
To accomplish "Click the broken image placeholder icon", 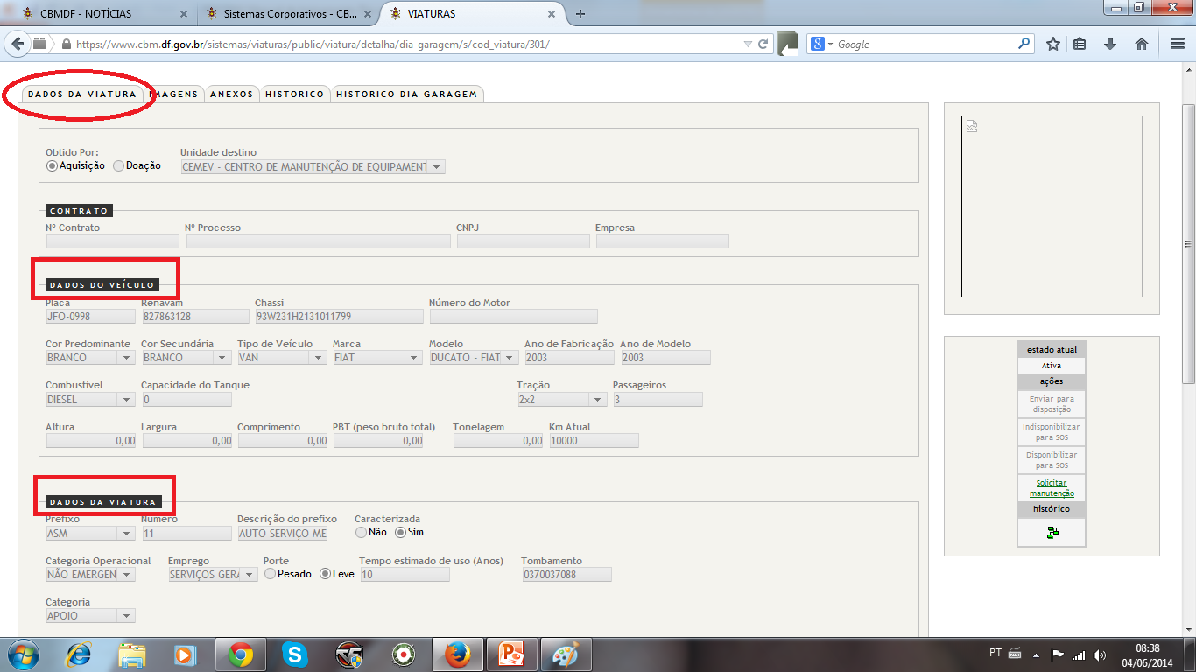I will 971,126.
